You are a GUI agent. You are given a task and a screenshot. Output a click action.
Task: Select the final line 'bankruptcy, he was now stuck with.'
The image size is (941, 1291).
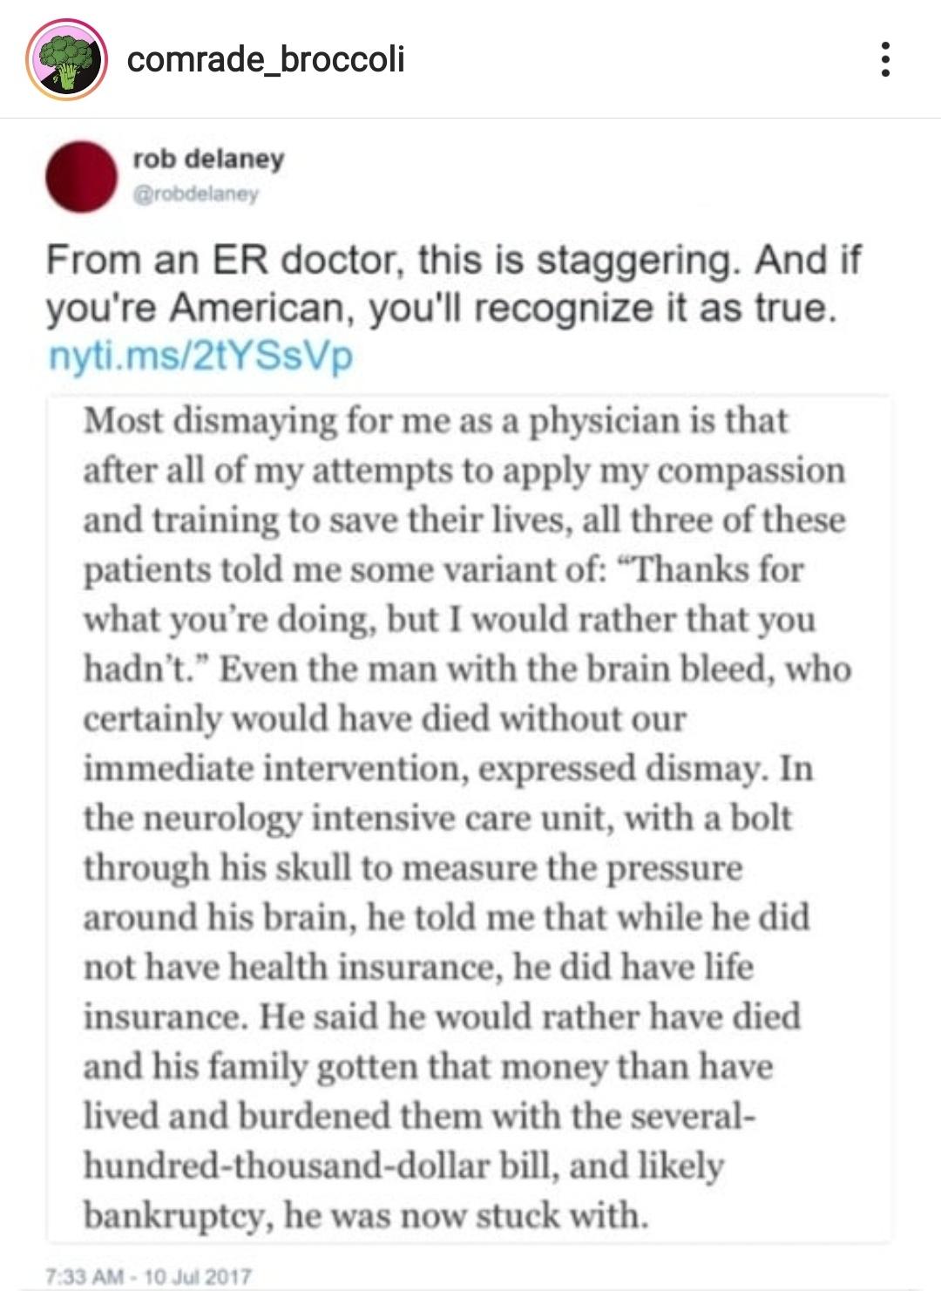367,1216
